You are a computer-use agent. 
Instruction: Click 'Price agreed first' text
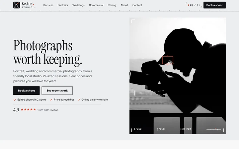tap(64, 100)
